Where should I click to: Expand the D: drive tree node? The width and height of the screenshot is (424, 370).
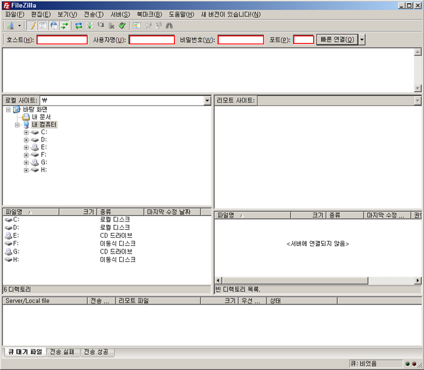tap(26, 140)
